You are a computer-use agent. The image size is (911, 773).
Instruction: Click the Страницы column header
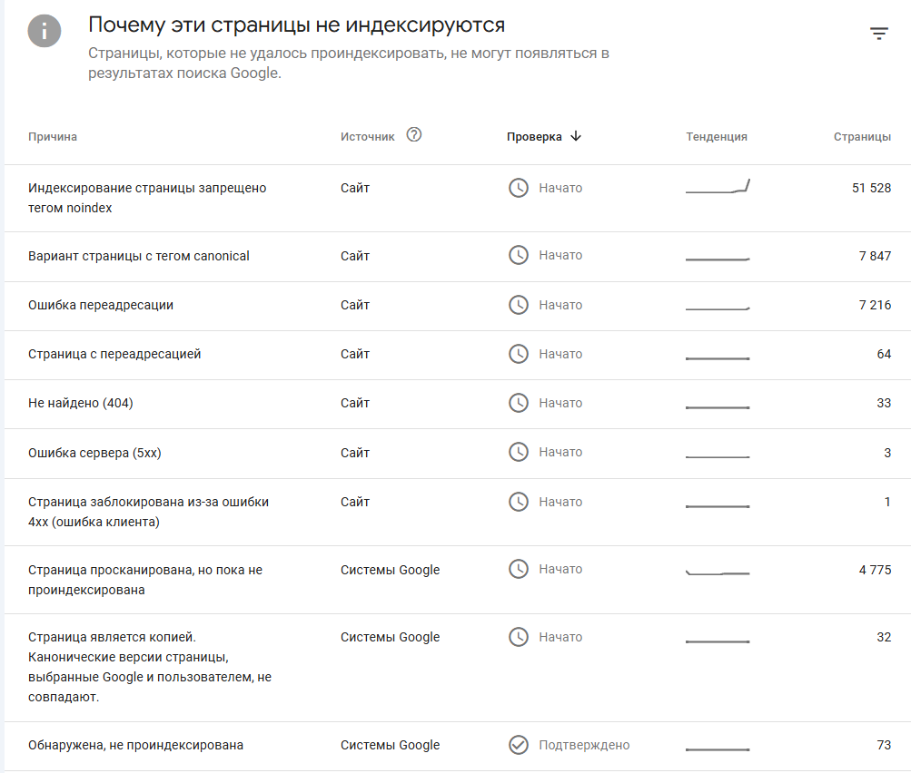862,137
